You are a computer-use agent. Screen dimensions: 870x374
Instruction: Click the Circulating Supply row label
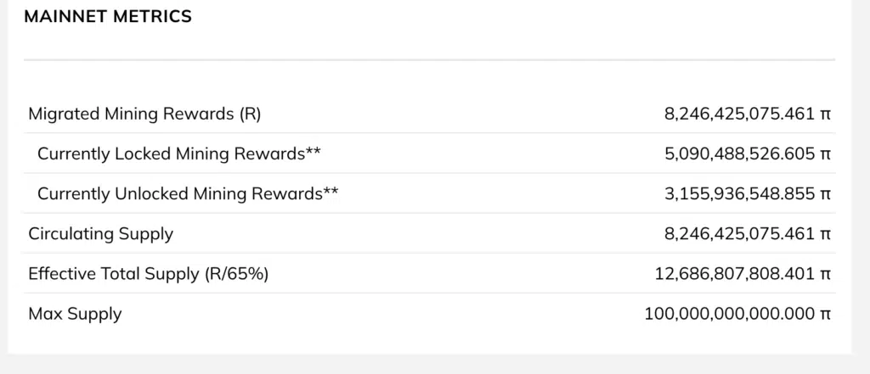100,233
